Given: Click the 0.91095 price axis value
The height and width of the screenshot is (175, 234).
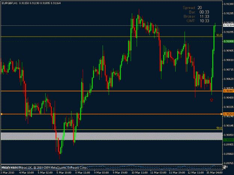Looking at the screenshot, I should [x=229, y=32].
